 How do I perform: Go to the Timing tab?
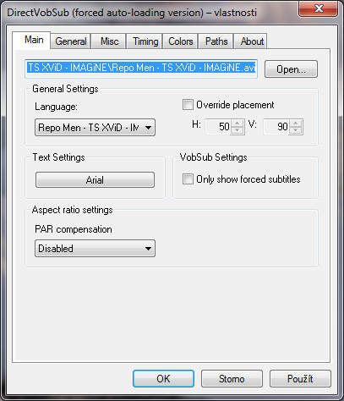145,41
